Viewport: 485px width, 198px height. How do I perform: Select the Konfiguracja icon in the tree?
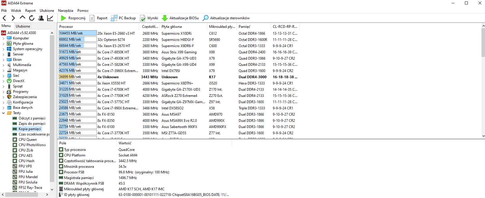pos(9,102)
